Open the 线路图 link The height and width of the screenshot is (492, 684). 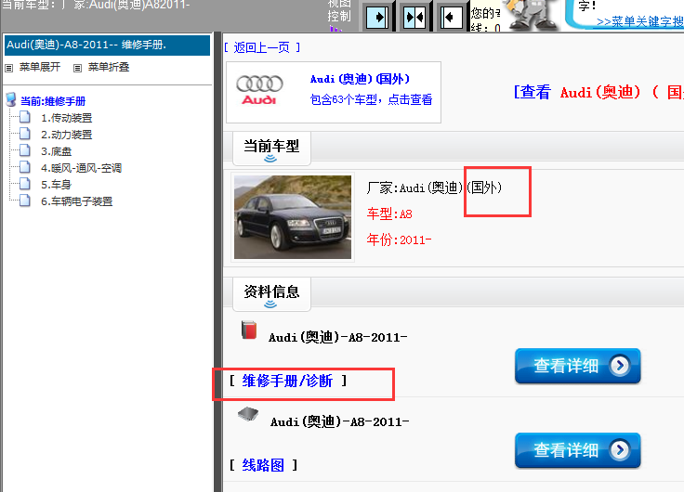pyautogui.click(x=263, y=465)
